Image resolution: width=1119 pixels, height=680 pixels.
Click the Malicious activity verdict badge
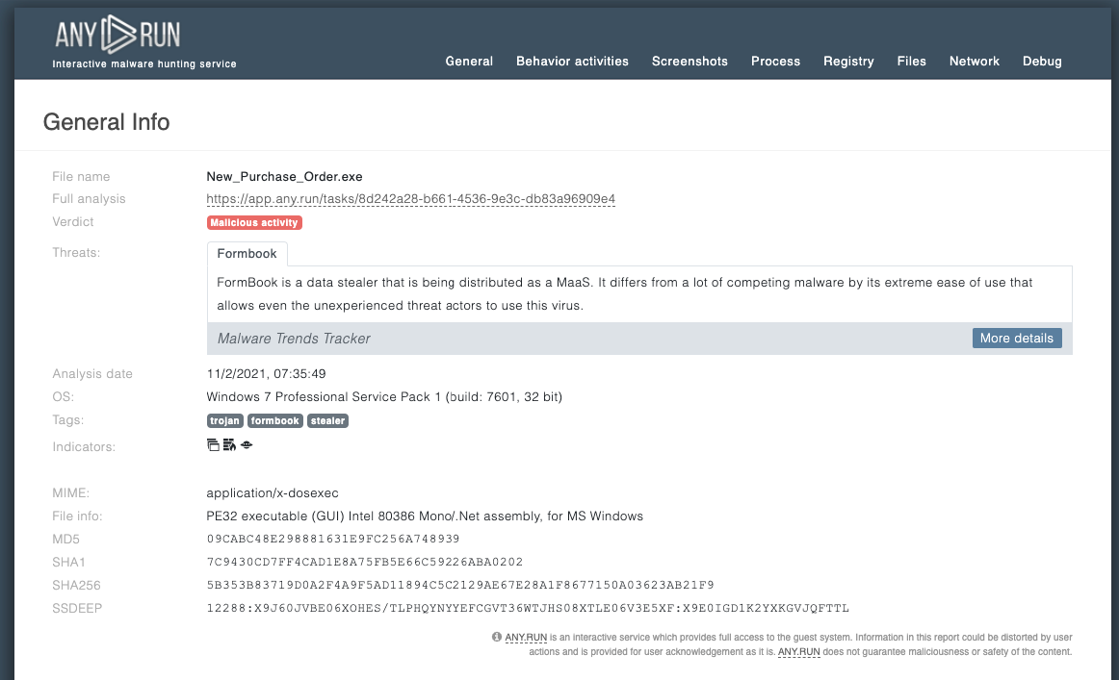coord(254,222)
